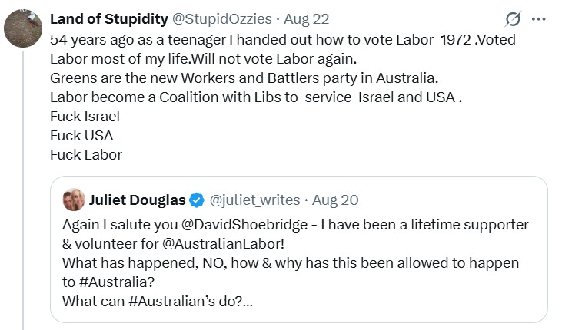Open Juliet Douglas's small profile picture

tap(74, 200)
